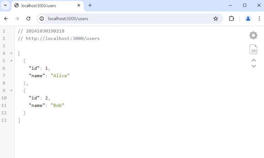
Task: Click the id value 1
Action: [x=46, y=68]
